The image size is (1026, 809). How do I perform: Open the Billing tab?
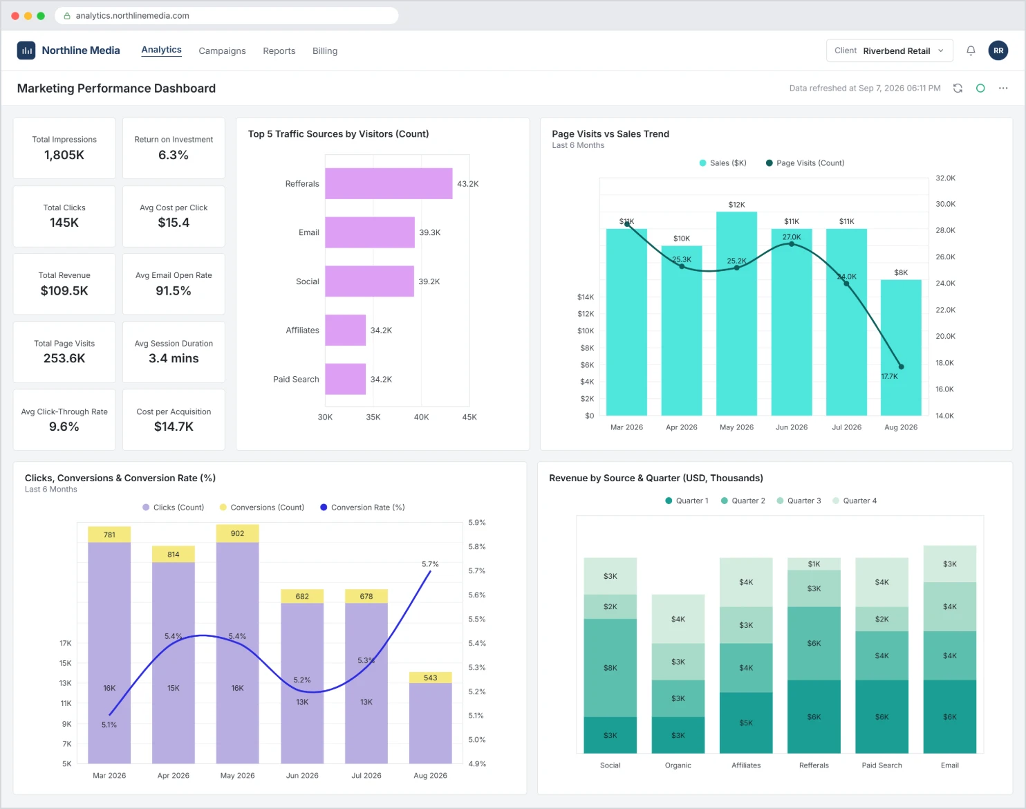[325, 51]
